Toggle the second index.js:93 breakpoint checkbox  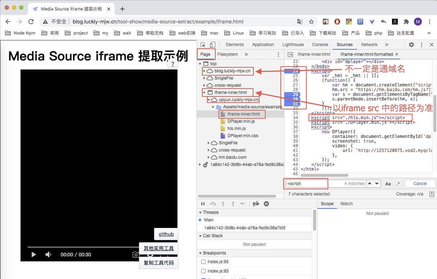click(203, 271)
